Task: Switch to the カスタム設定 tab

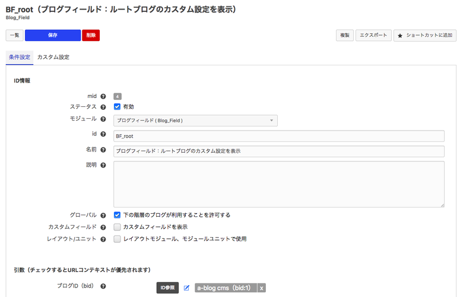Action: (x=53, y=58)
